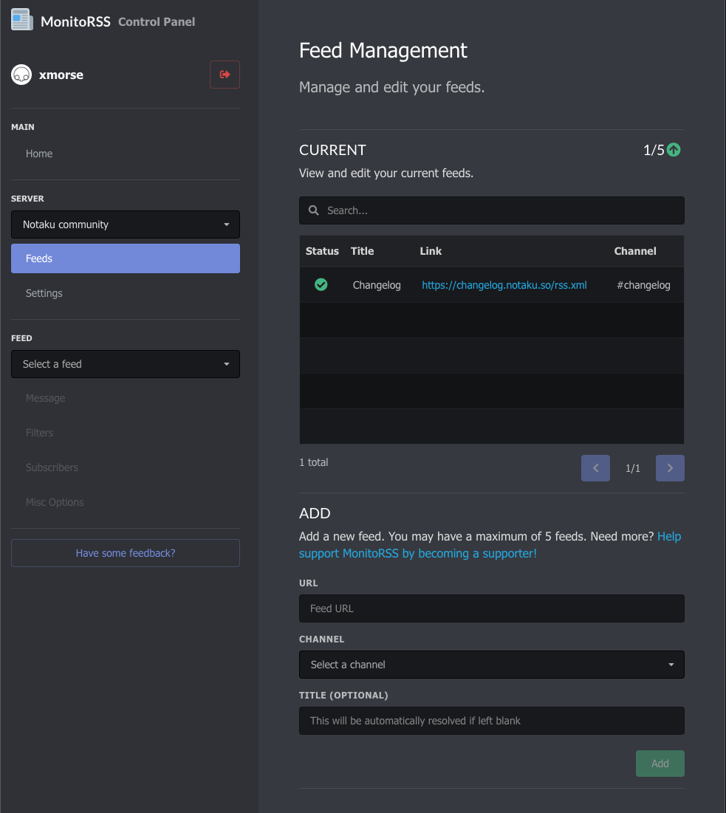
Task: Click the green status checkmark for Changelog
Action: pyautogui.click(x=321, y=284)
